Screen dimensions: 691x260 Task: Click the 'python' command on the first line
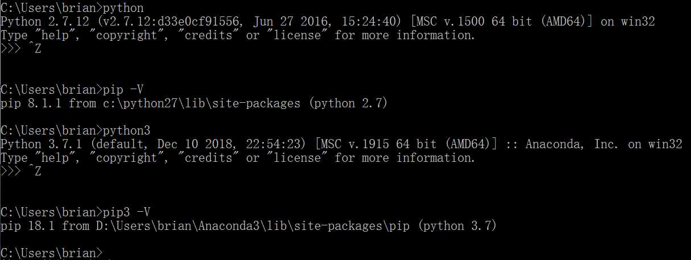coord(123,8)
